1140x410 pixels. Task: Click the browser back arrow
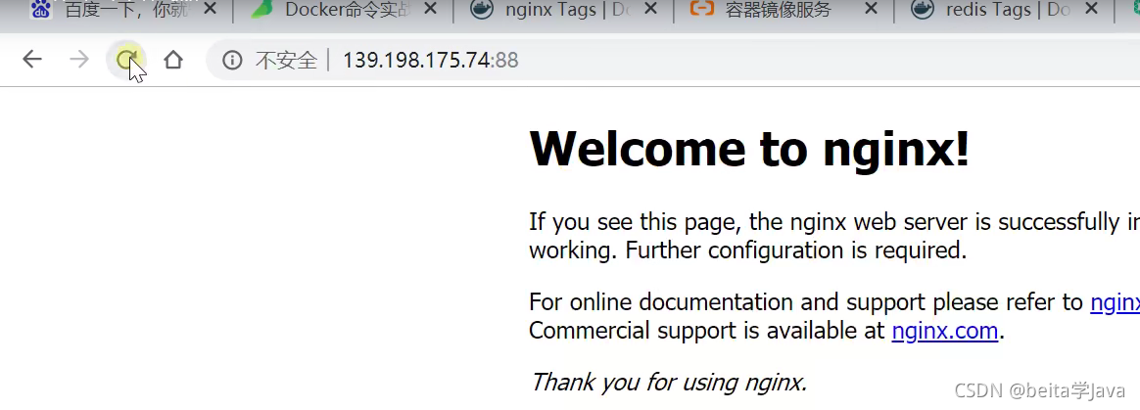(x=32, y=59)
